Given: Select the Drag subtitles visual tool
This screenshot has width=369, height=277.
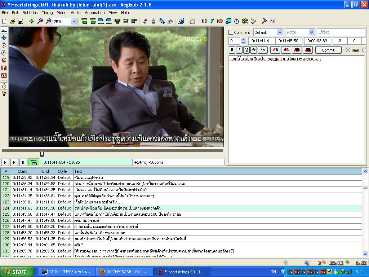Looking at the screenshot, I should pos(4,38).
